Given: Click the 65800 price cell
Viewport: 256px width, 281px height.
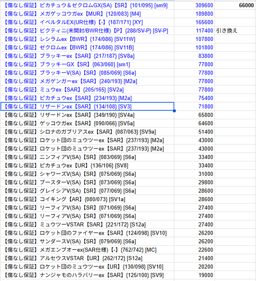Looking at the screenshot, I should (x=195, y=115).
